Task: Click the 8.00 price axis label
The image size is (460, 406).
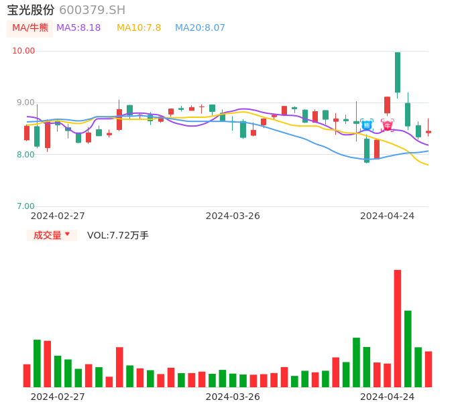Action: [x=25, y=155]
